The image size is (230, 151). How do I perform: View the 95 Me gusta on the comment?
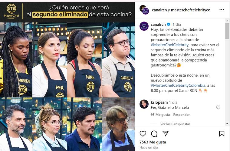pos(160,115)
